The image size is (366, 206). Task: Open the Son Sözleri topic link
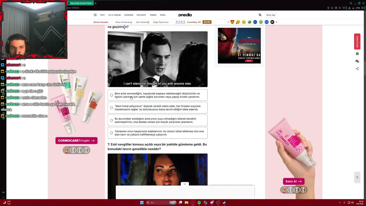tap(142, 22)
